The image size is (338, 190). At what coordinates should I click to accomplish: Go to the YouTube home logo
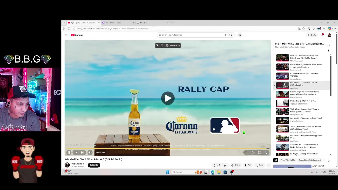pyautogui.click(x=77, y=35)
